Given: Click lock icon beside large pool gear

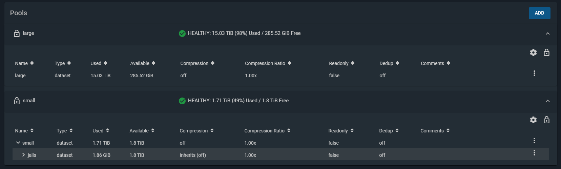Looking at the screenshot, I should tap(546, 52).
